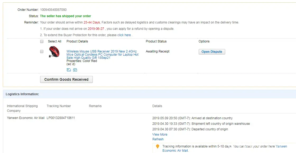Click the delivery truck icon under the product
This screenshot has height=153, width=296.
tap(69, 70)
